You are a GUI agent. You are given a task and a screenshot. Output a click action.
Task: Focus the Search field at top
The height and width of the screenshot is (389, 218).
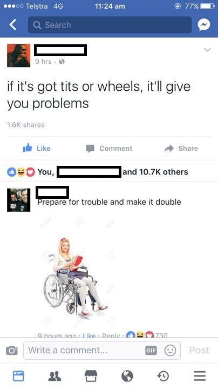110,25
